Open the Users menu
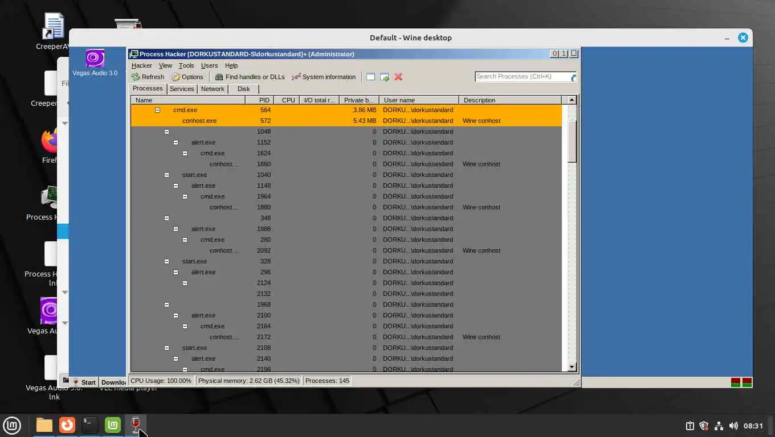 (x=209, y=65)
